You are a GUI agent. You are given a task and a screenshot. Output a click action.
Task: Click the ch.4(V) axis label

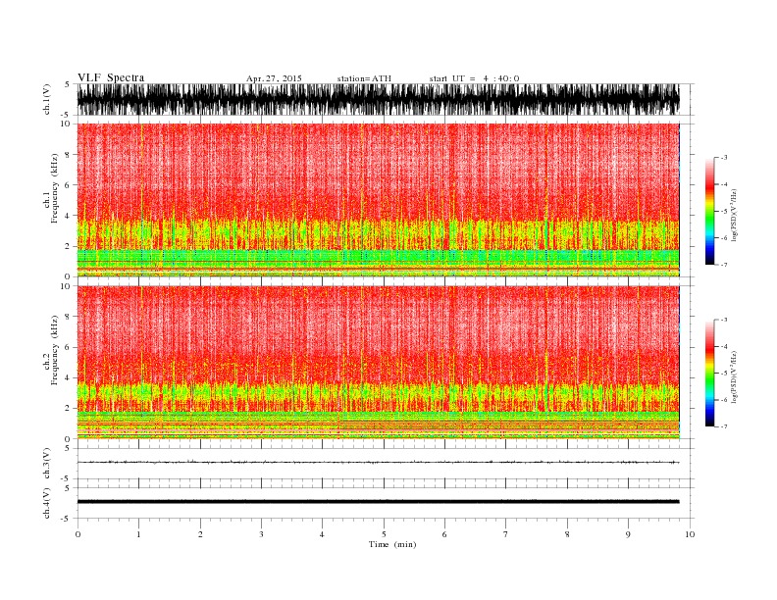(47, 503)
